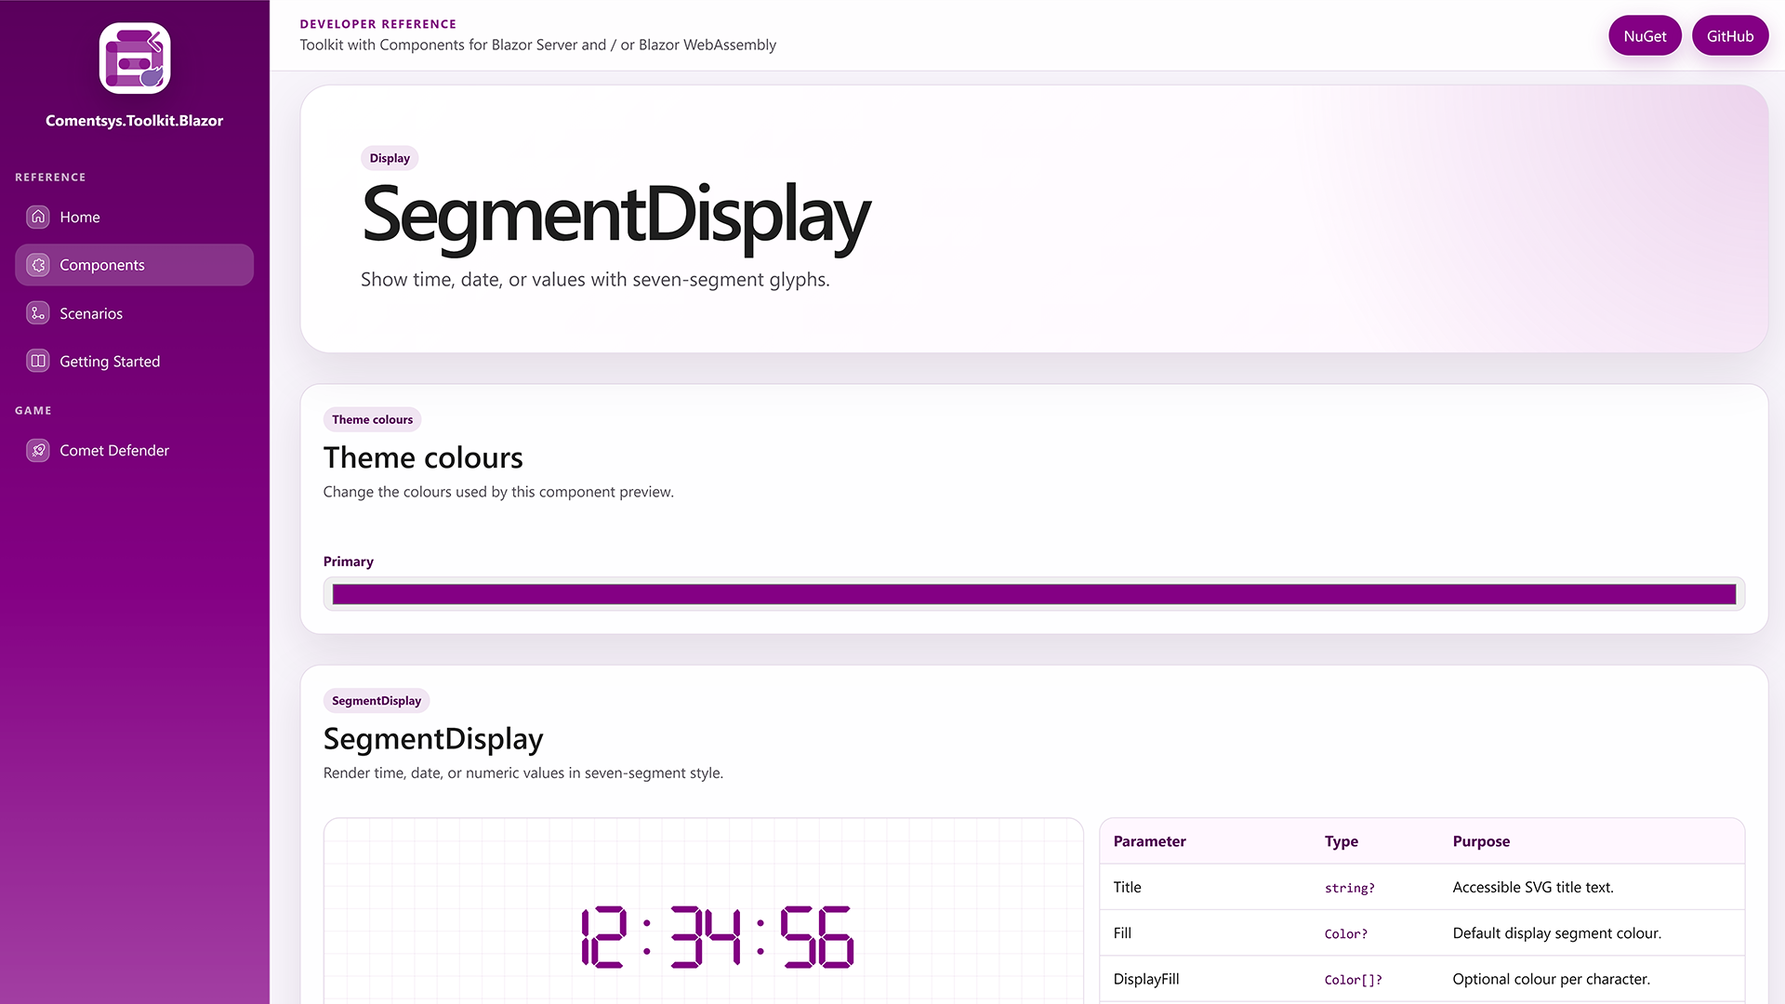The image size is (1785, 1004).
Task: Select the DisplayFill parameter cell
Action: (x=1146, y=979)
